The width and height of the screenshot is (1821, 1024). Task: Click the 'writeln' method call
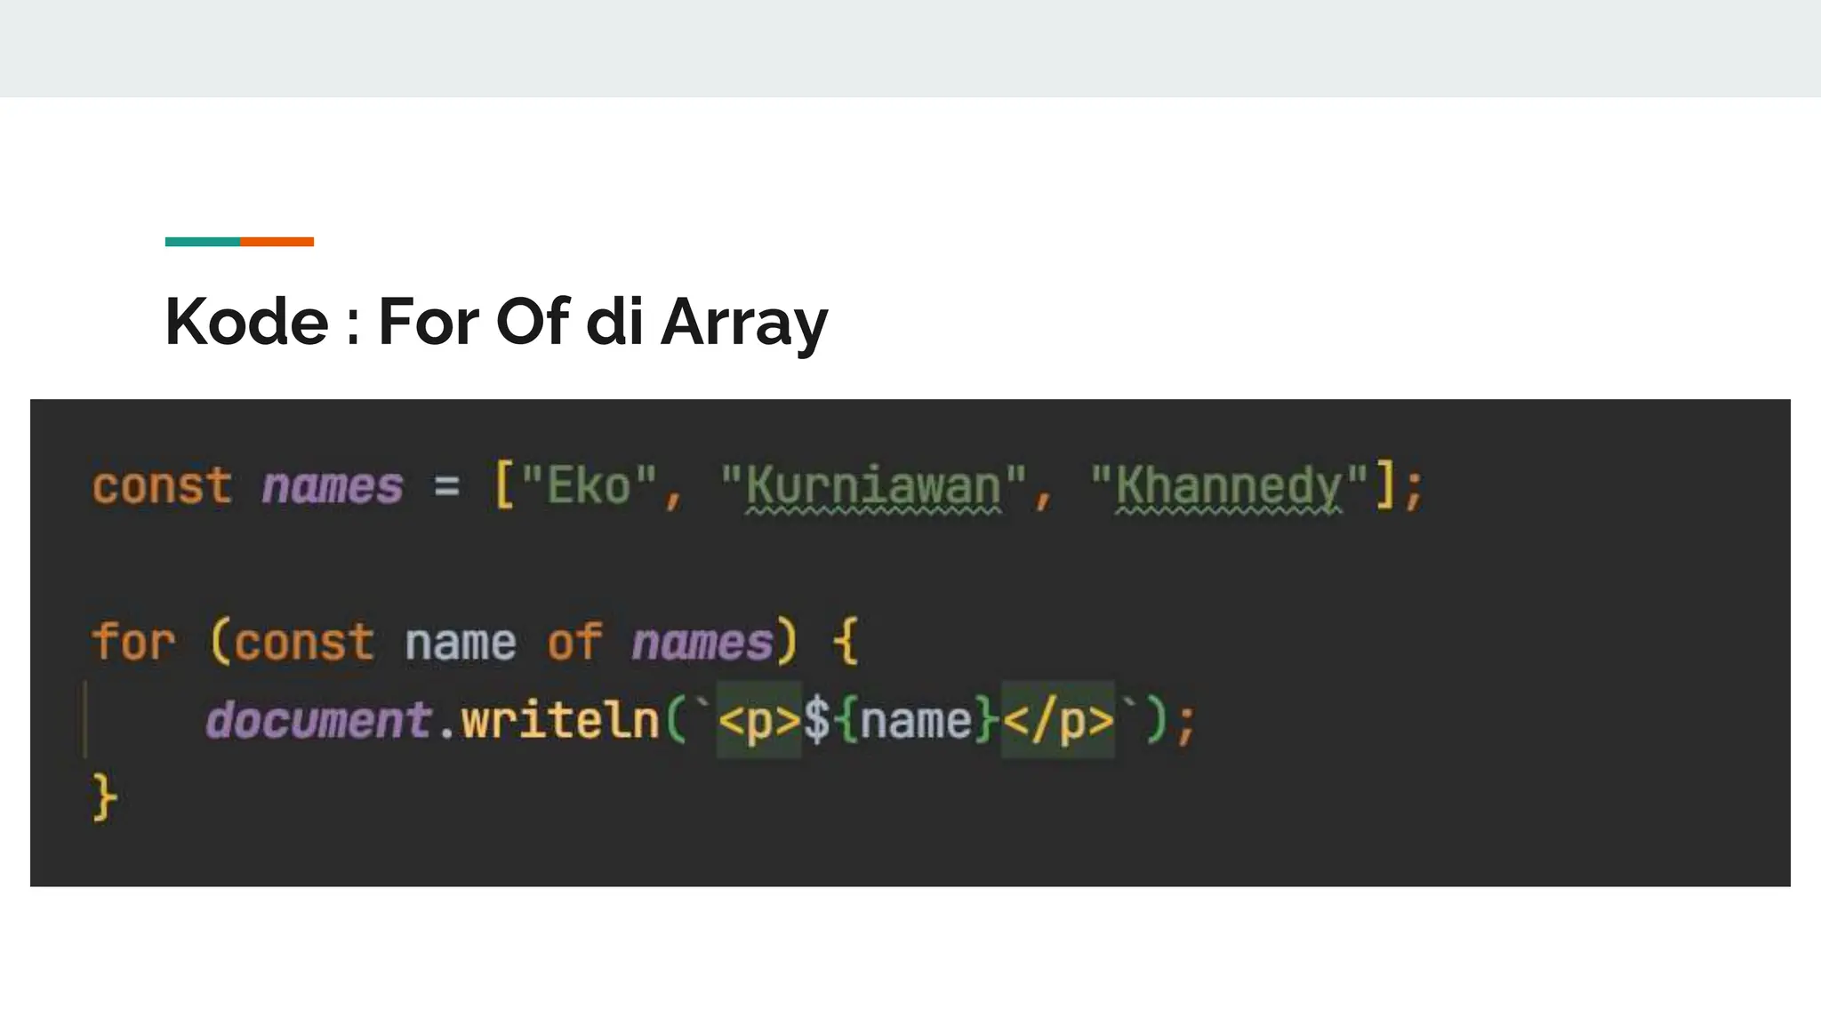[560, 720]
